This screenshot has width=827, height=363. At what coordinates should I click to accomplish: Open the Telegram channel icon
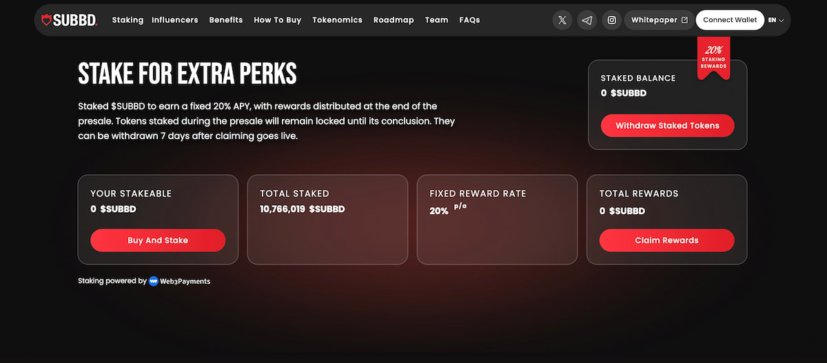[x=586, y=20]
